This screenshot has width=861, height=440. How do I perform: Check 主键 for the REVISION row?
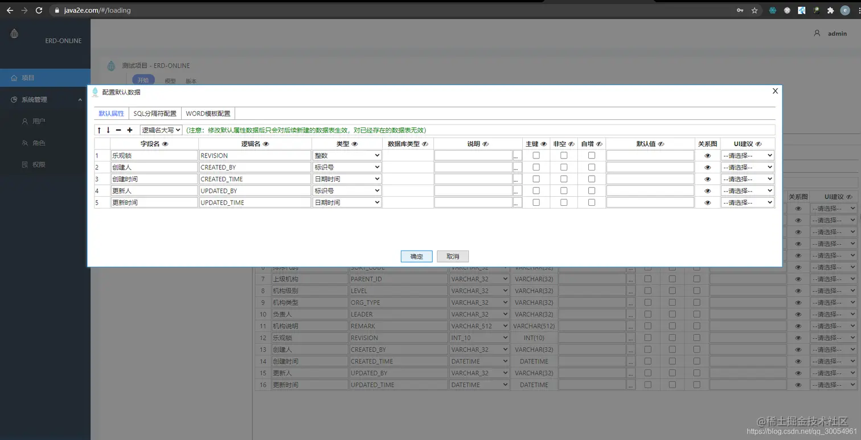pos(536,155)
